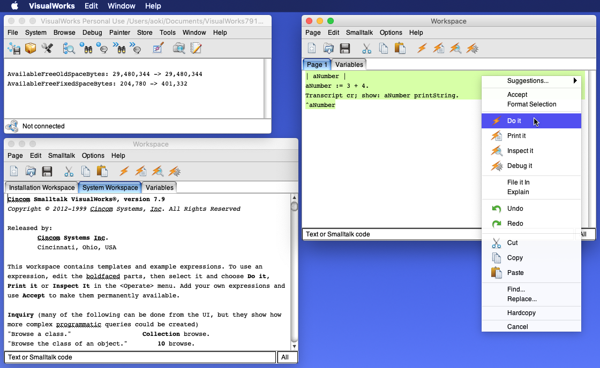
Task: Select Find... in the context menu
Action: click(x=531, y=289)
